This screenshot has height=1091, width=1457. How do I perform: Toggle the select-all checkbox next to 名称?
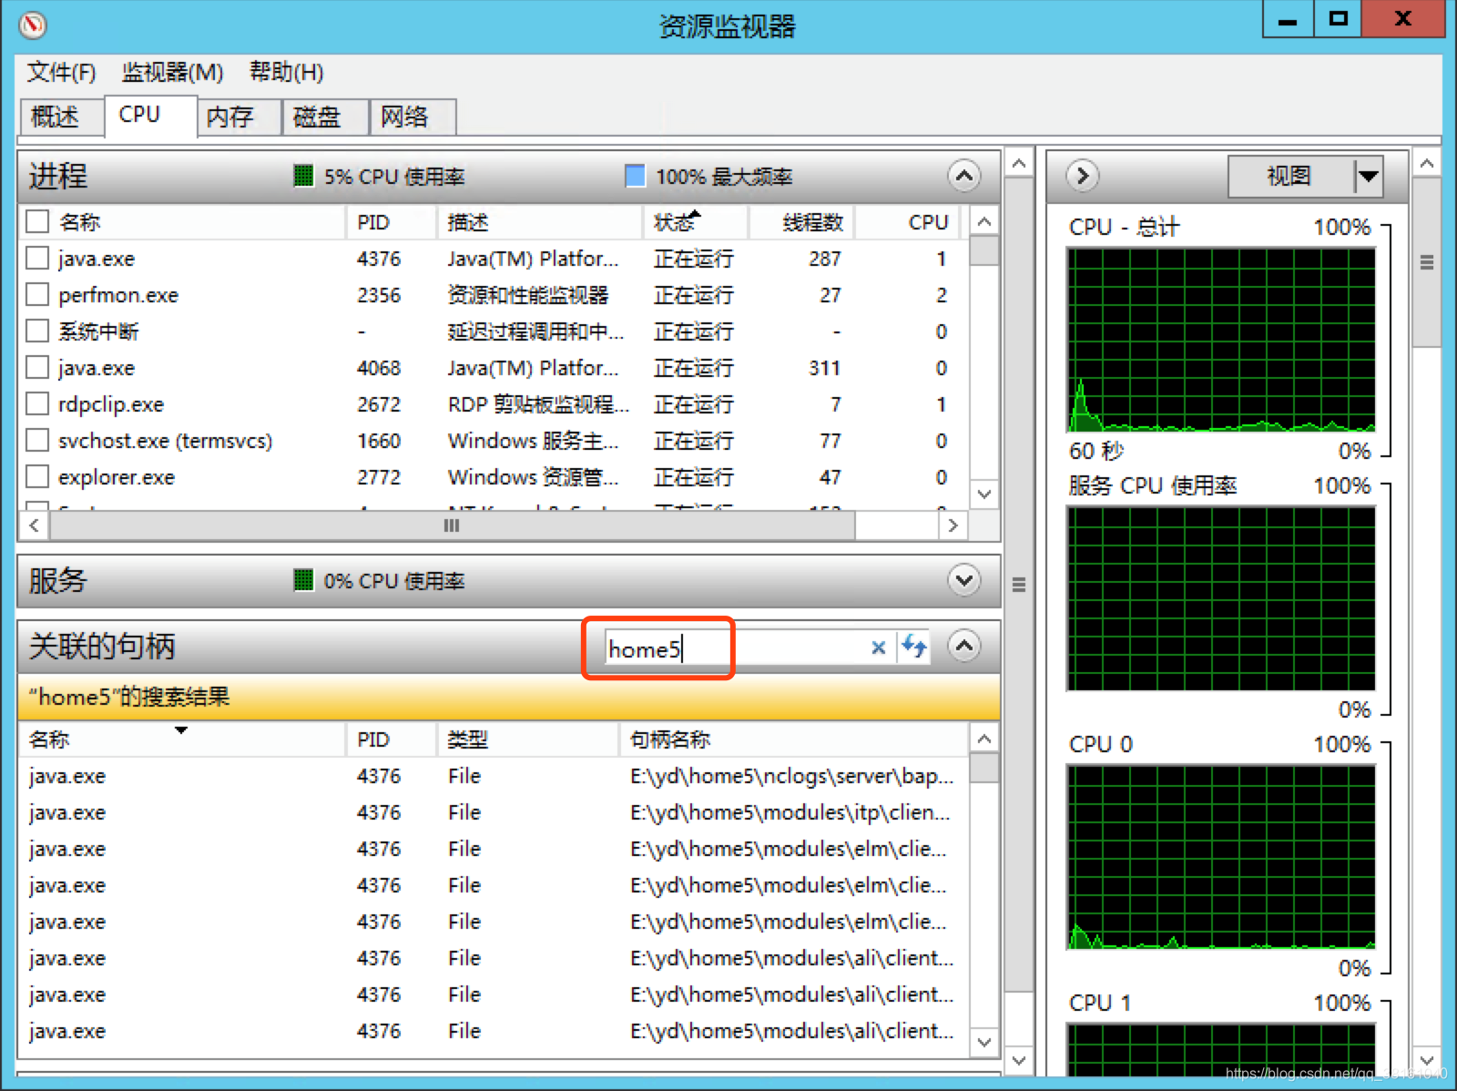pos(37,221)
